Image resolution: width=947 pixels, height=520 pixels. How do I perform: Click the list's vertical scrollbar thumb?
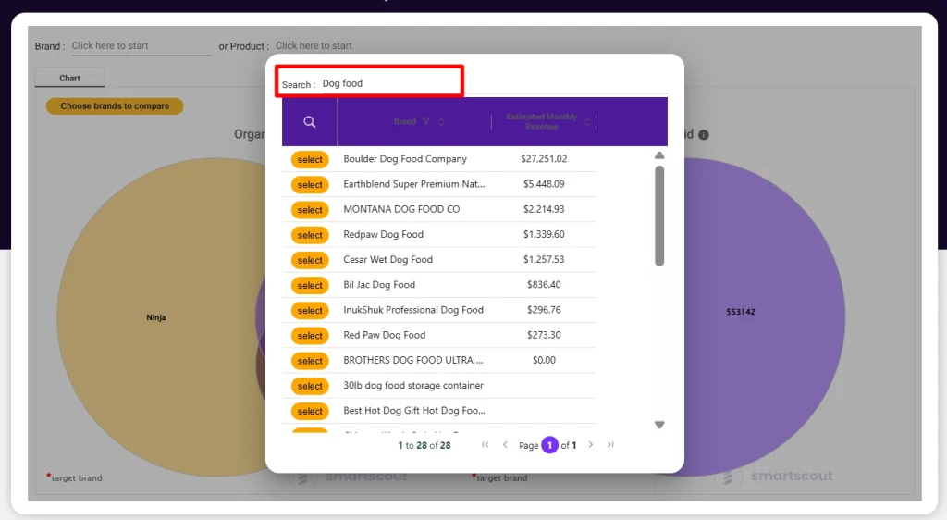click(x=659, y=216)
